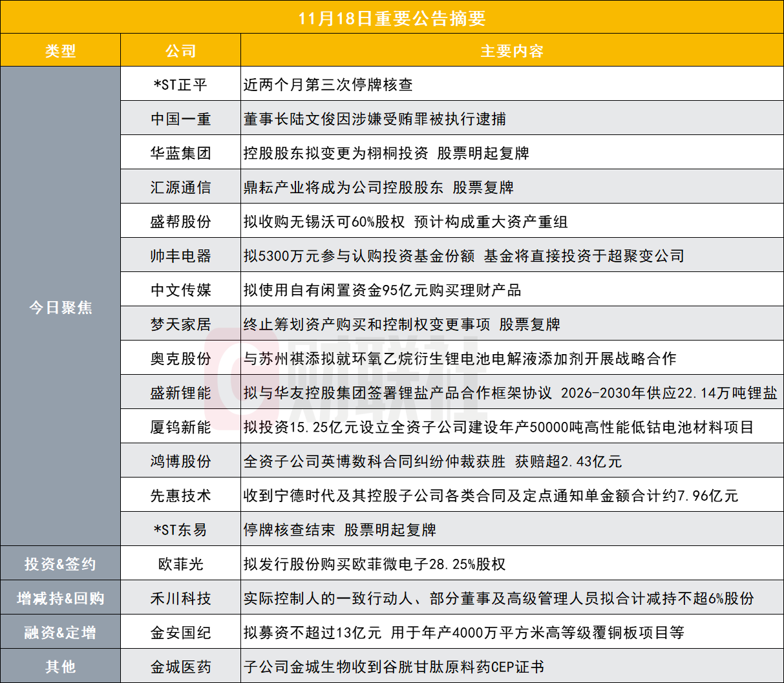Select the '主要内容' column header
Viewport: 784px width, 683px height.
tap(512, 51)
